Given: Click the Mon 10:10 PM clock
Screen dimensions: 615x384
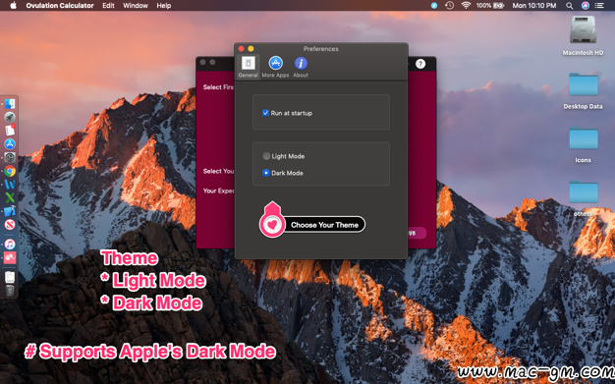Looking at the screenshot, I should [x=534, y=6].
